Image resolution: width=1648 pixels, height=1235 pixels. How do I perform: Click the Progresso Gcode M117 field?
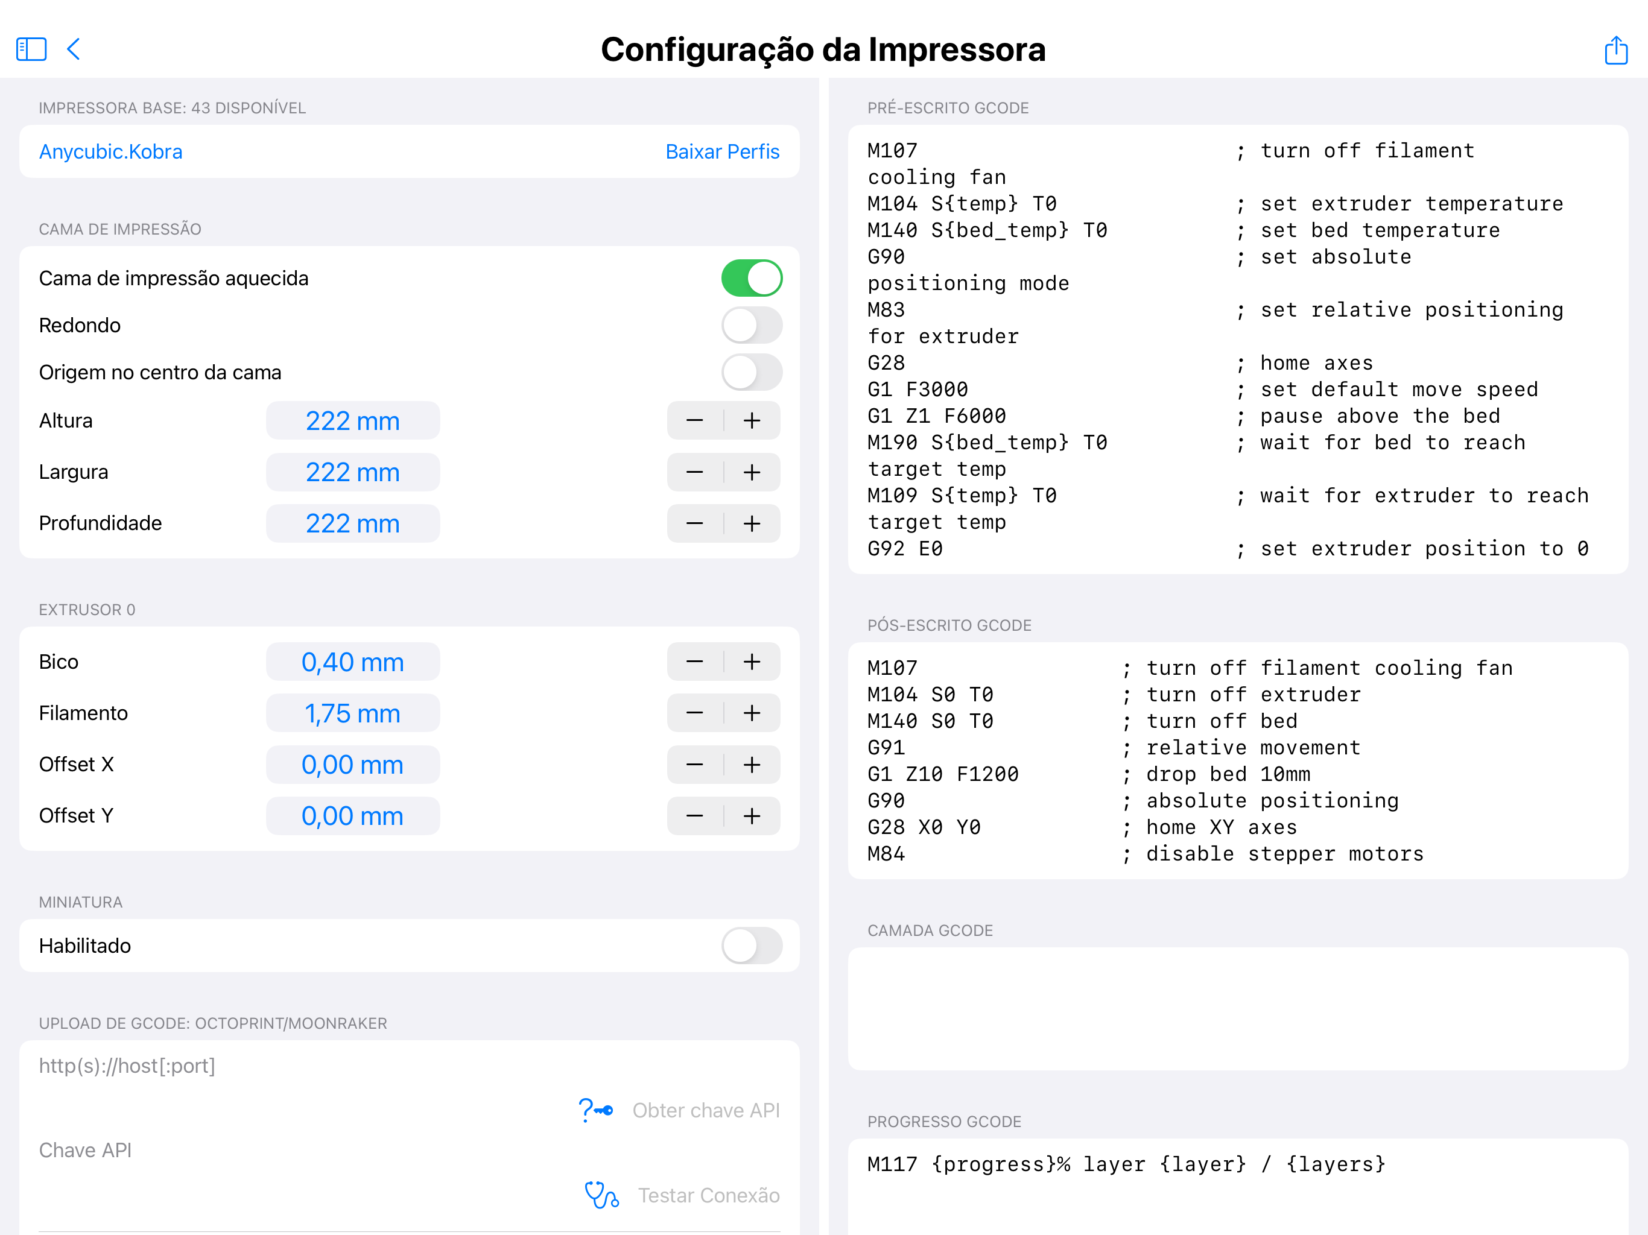click(1237, 1186)
